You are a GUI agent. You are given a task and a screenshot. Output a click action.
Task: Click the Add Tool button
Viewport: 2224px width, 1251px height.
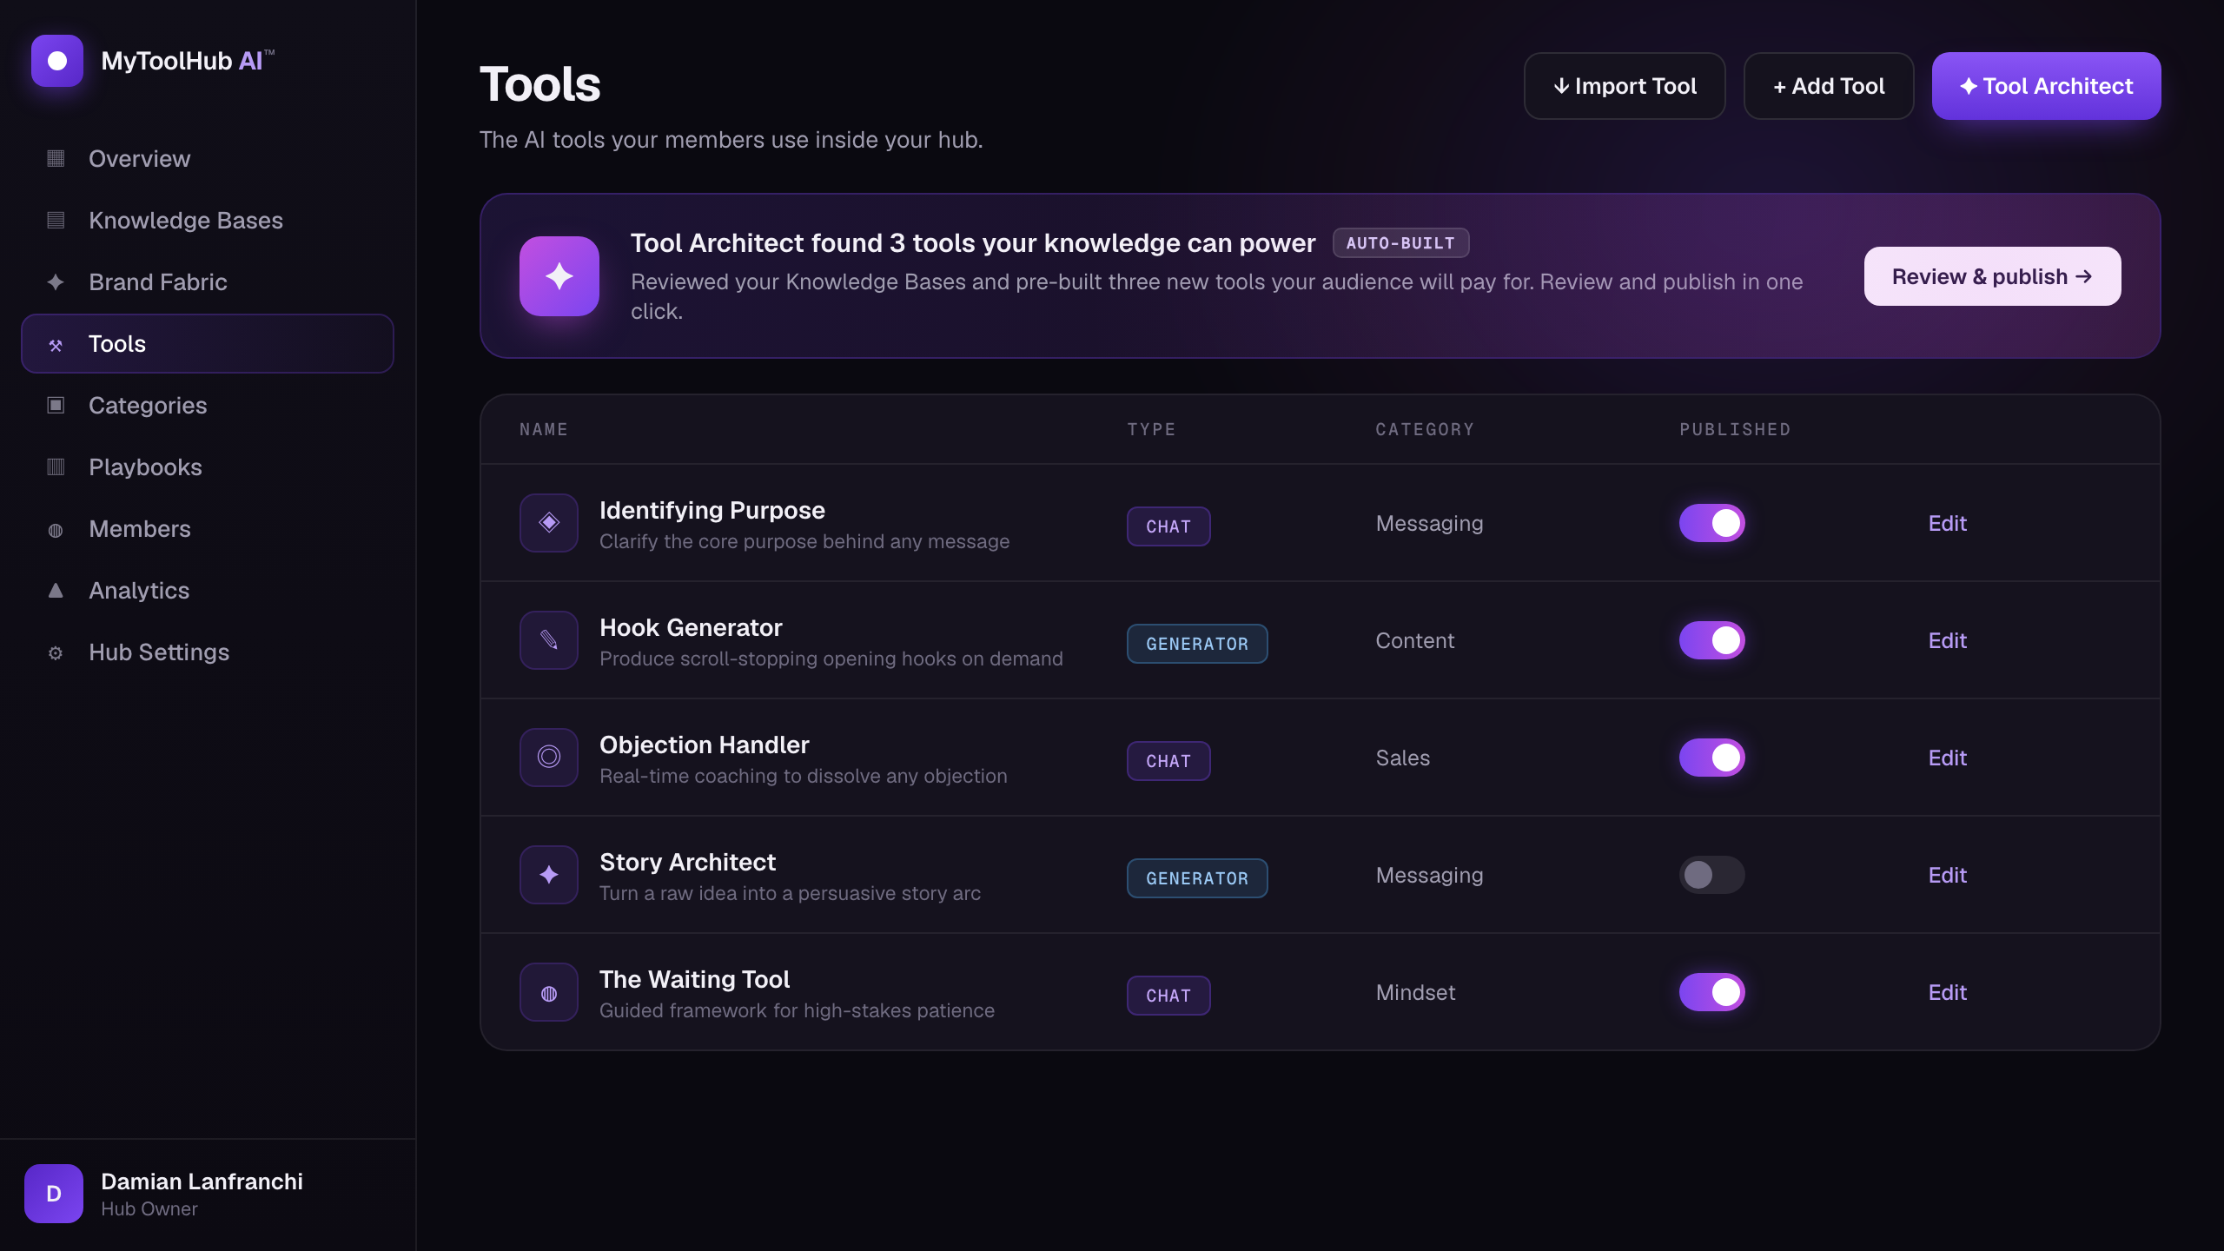1829,86
